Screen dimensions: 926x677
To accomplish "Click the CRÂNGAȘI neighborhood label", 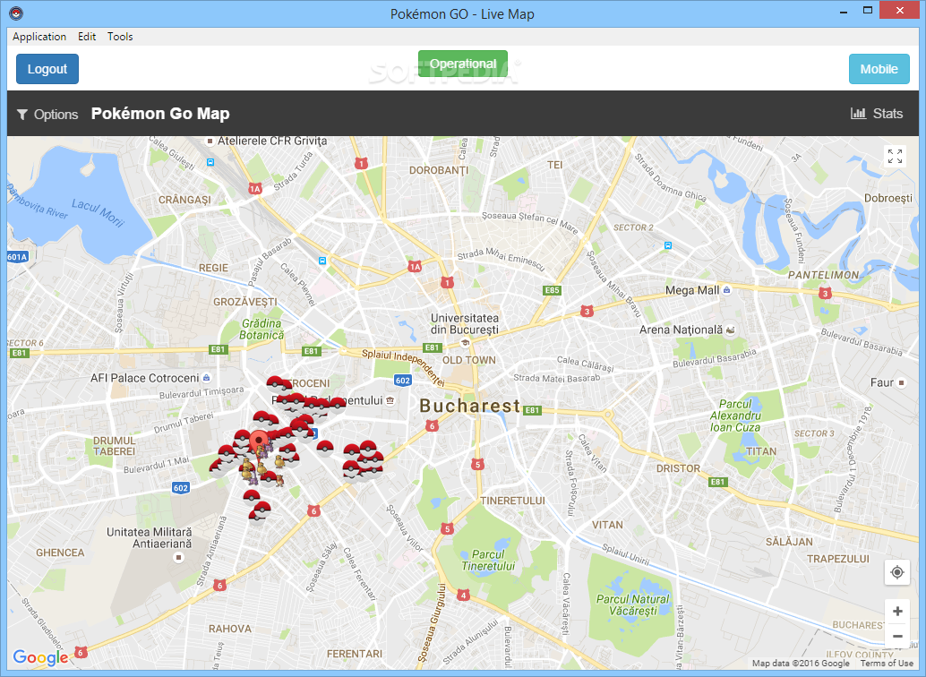I will pyautogui.click(x=184, y=200).
